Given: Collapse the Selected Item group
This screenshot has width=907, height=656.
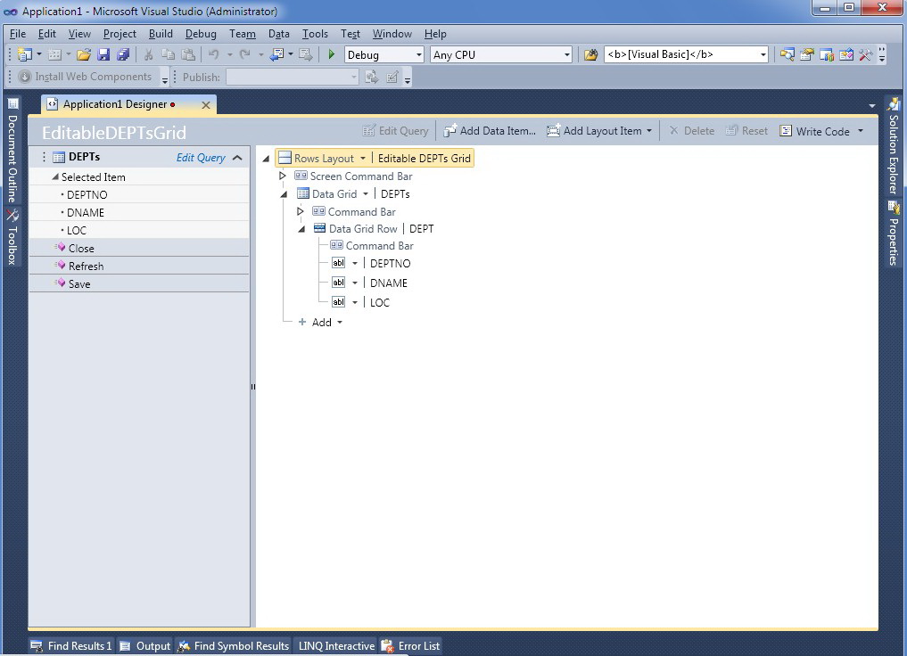Looking at the screenshot, I should point(55,176).
